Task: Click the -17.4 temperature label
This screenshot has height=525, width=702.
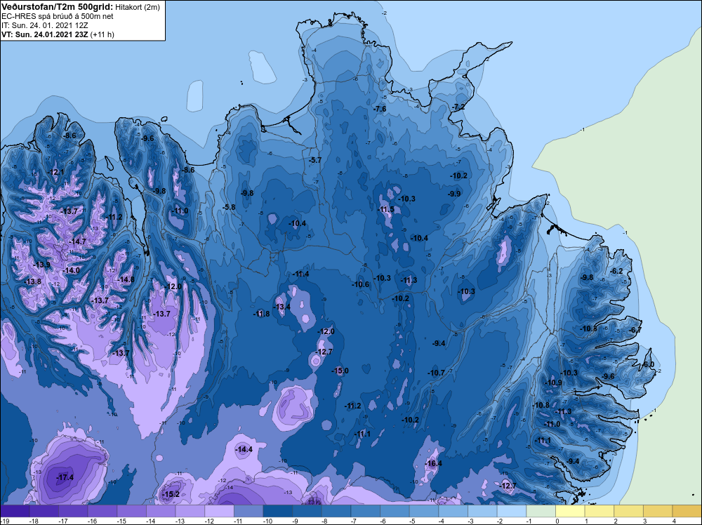Action: (x=65, y=477)
